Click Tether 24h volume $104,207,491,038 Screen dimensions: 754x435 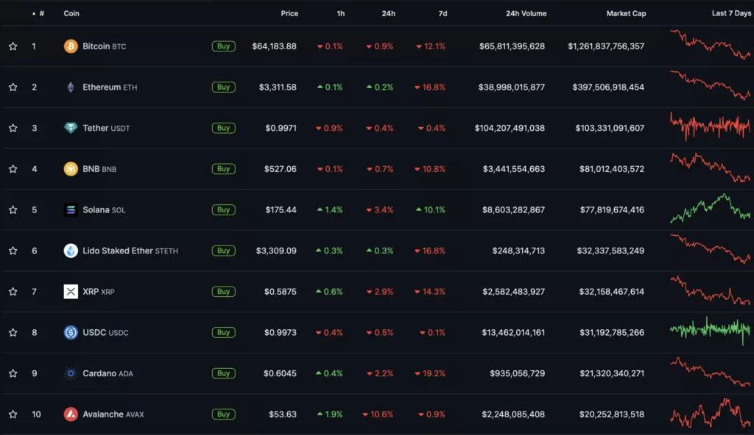coord(510,128)
